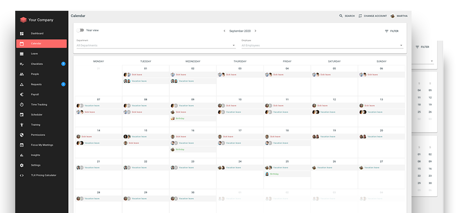Click the Requests warning-triangle icon

[x=22, y=84]
